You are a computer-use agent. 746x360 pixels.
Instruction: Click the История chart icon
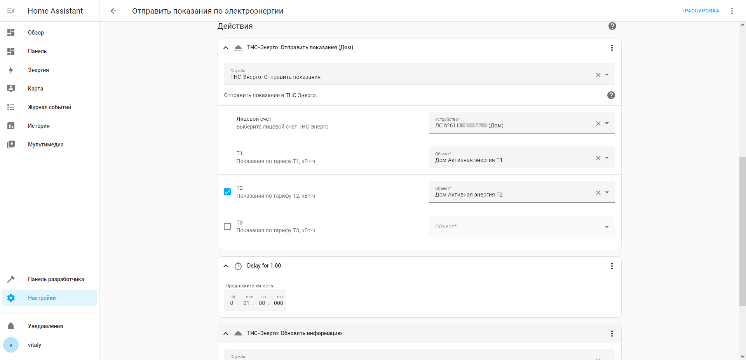11,126
